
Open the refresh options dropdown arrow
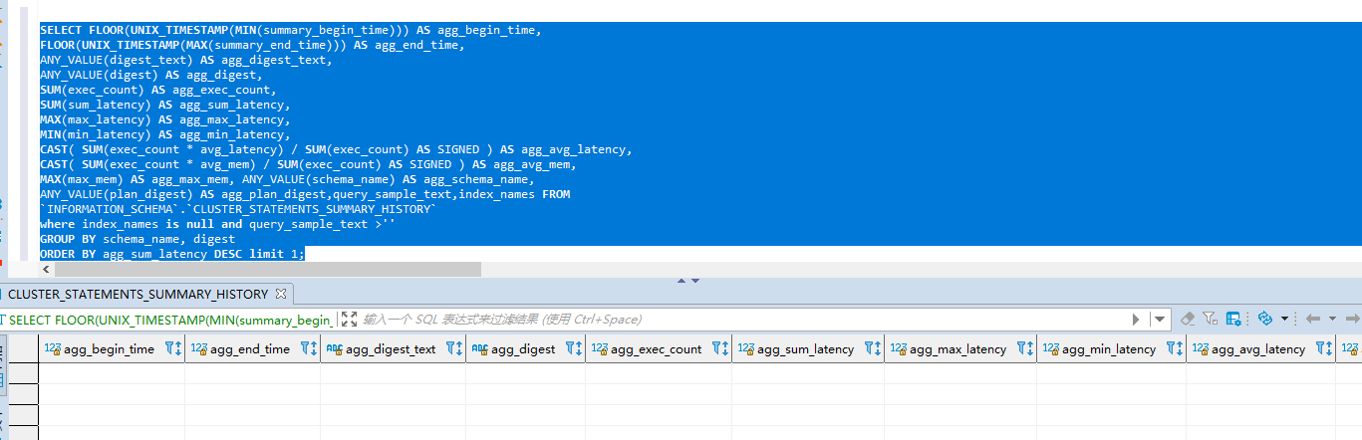point(1284,319)
